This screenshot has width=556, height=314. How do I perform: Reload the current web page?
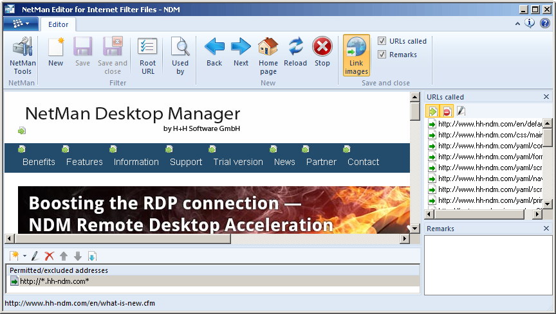295,55
